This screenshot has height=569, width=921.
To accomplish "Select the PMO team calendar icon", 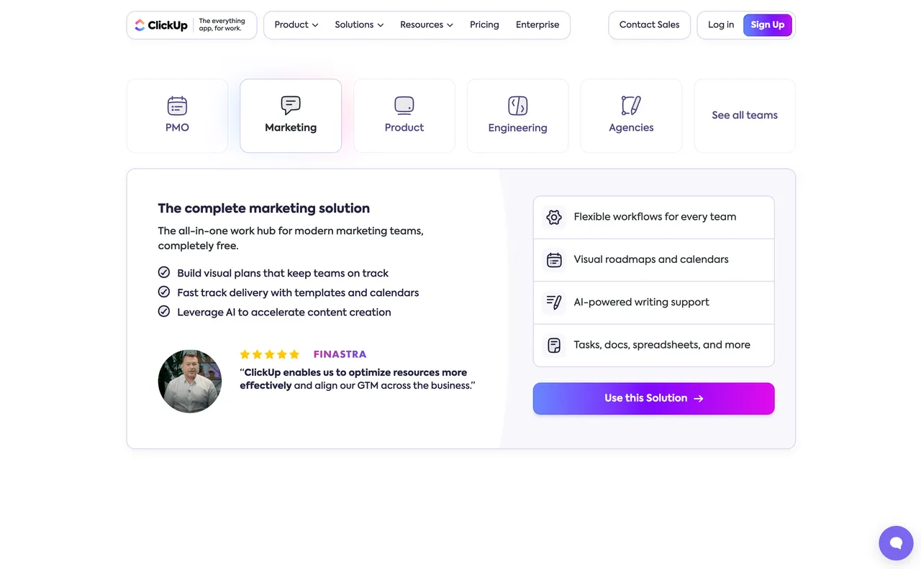I will pos(177,106).
